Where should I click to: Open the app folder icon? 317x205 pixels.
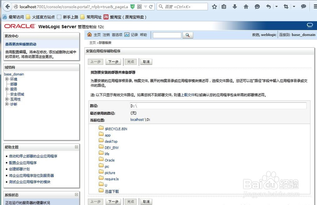(101, 134)
